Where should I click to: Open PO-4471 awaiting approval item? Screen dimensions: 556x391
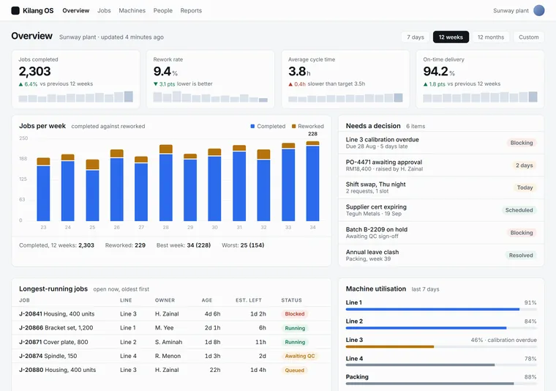pos(441,165)
